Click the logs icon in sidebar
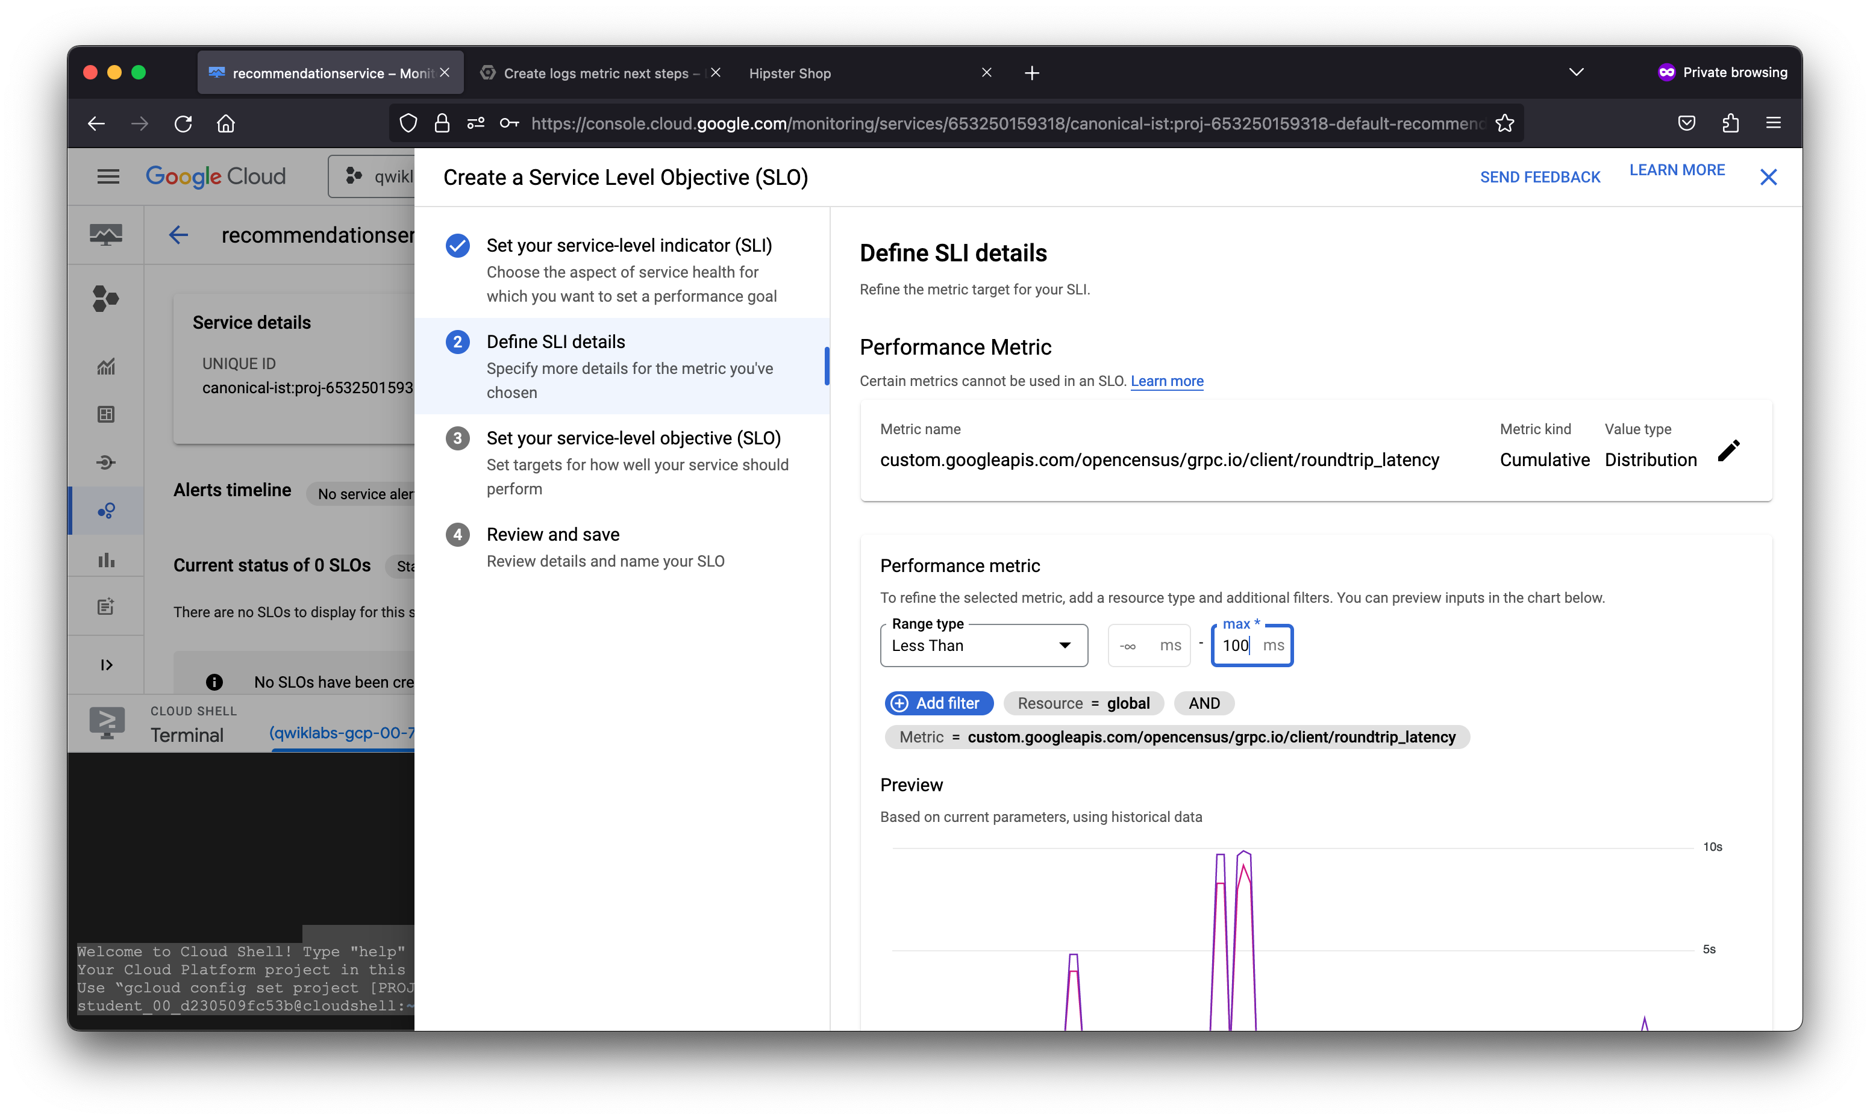Viewport: 1870px width, 1120px height. [x=105, y=607]
